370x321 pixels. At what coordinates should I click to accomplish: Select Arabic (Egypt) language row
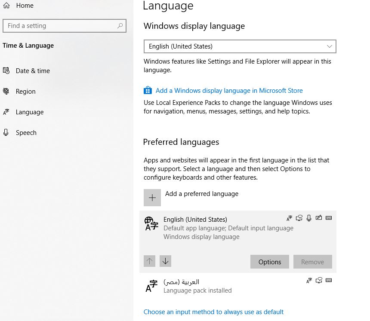point(238,286)
